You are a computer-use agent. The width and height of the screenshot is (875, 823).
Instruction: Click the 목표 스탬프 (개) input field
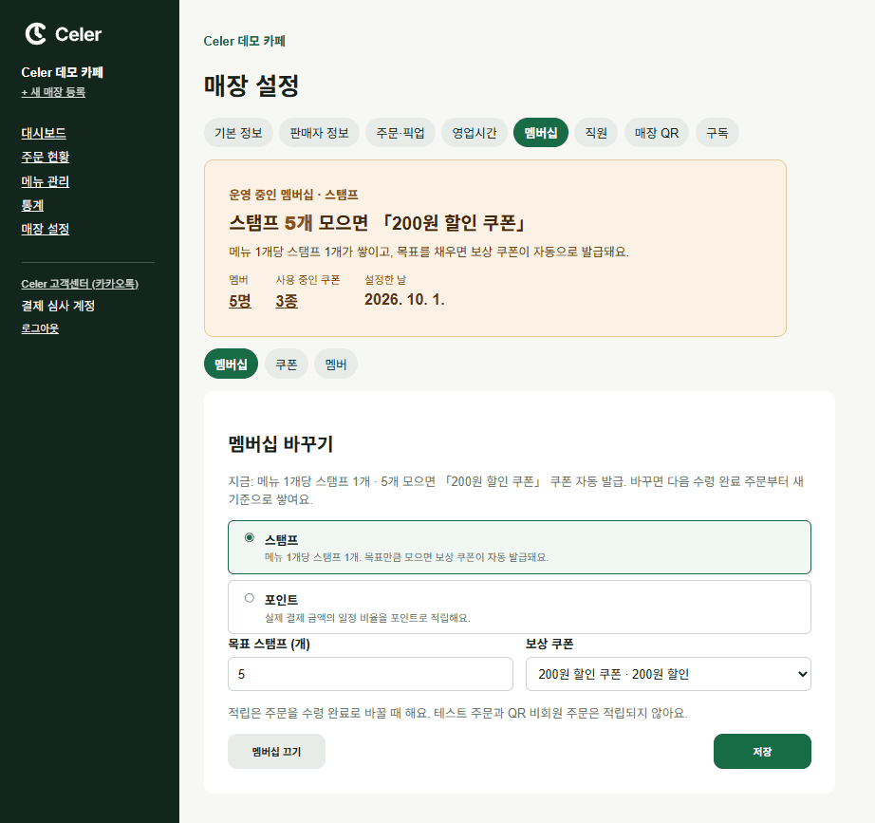370,674
